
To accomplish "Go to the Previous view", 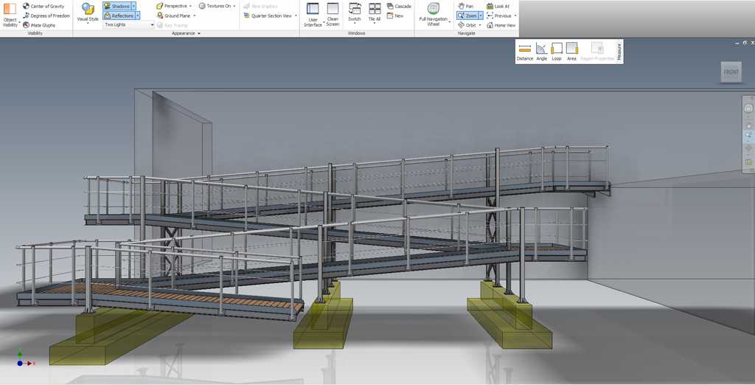I will (x=499, y=15).
